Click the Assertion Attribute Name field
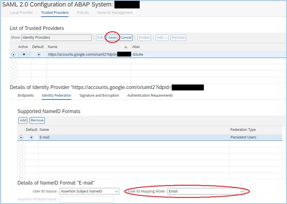The image size is (287, 204). pos(86,199)
